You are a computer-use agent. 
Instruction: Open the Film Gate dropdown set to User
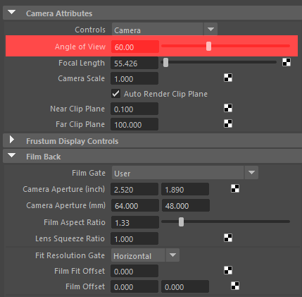(x=185, y=173)
